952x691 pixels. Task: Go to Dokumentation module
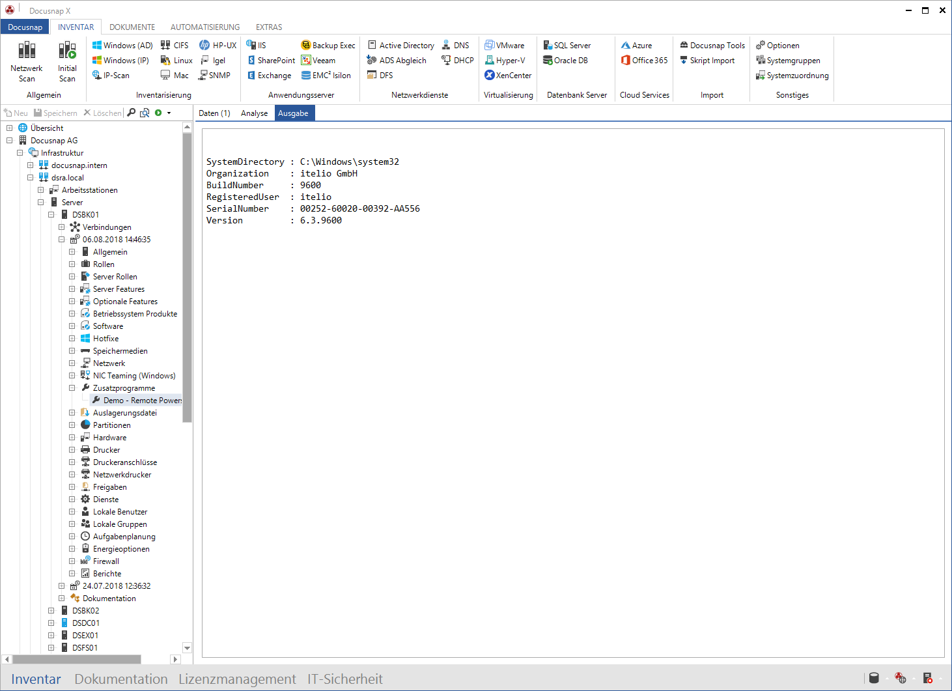pyautogui.click(x=121, y=679)
